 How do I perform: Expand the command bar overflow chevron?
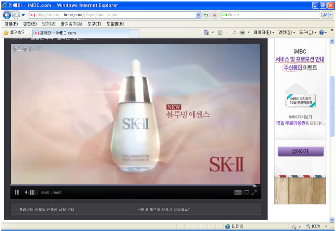332,31
